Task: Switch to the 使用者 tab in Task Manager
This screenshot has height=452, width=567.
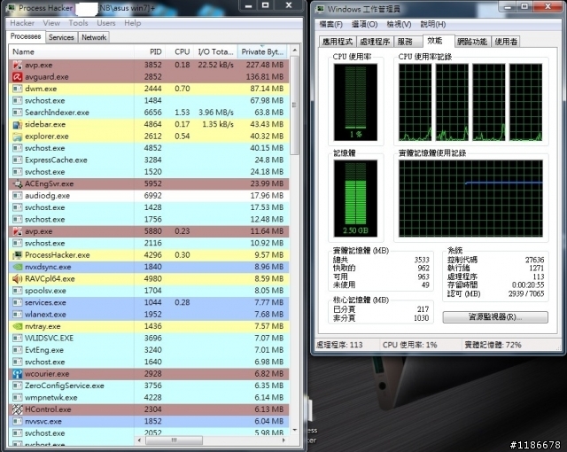Action: 506,42
